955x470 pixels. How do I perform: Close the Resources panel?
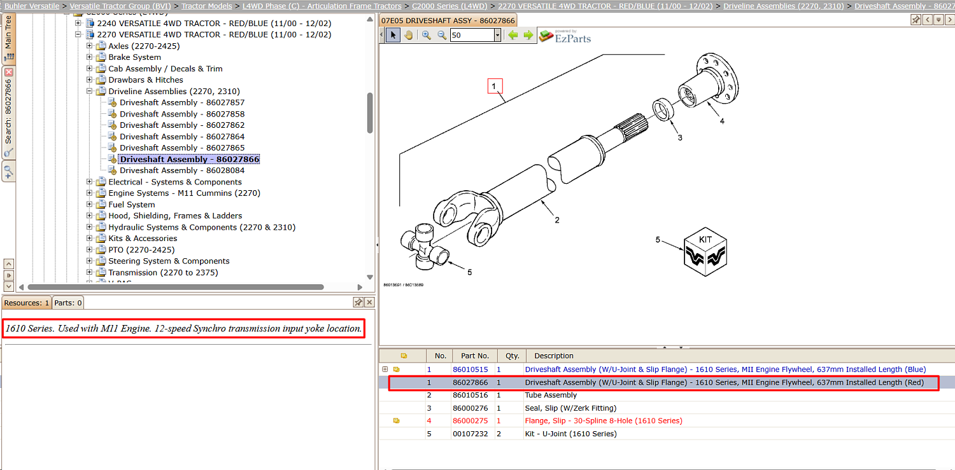[369, 302]
